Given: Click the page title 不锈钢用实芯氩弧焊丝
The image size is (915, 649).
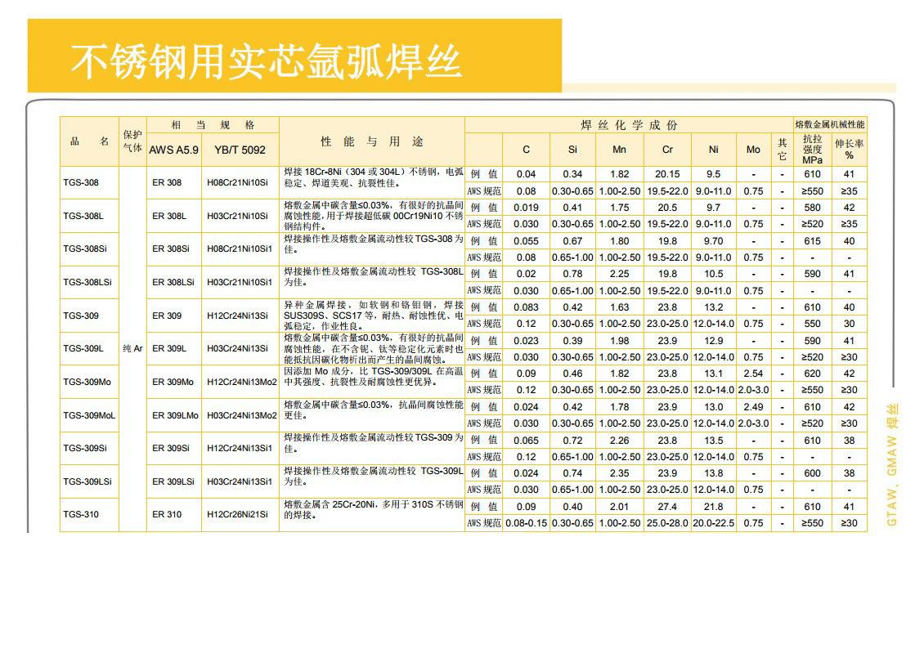Looking at the screenshot, I should (266, 62).
